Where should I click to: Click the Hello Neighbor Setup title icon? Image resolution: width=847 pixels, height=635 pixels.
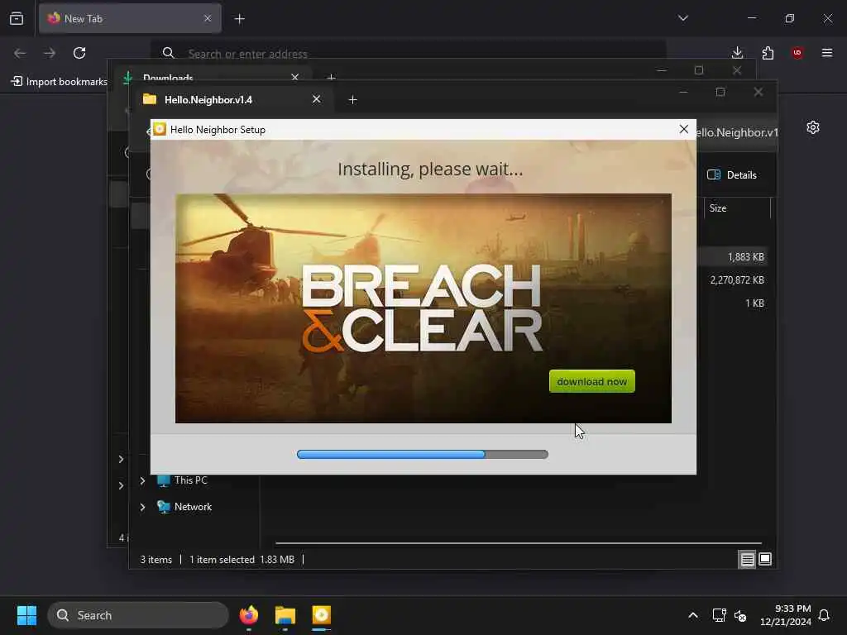click(x=160, y=129)
